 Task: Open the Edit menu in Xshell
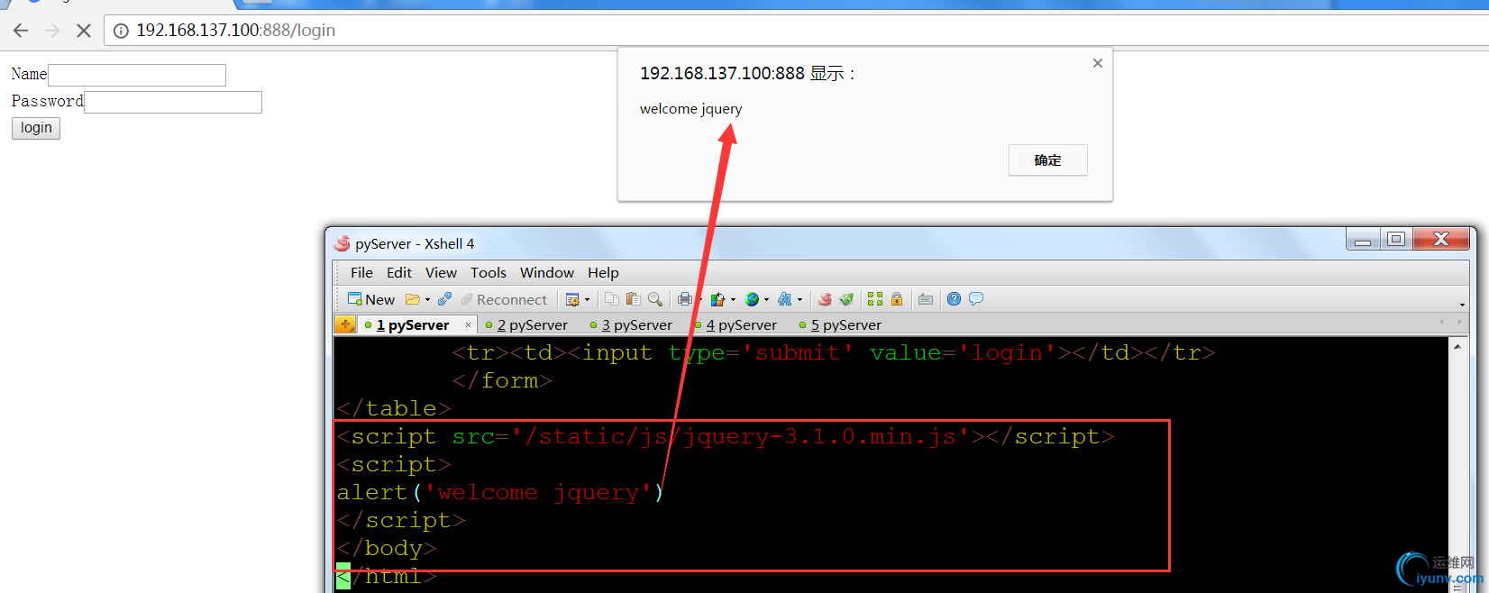[x=399, y=272]
